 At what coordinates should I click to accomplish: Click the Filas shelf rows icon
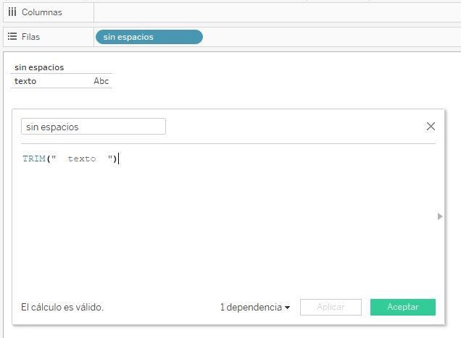tap(12, 36)
